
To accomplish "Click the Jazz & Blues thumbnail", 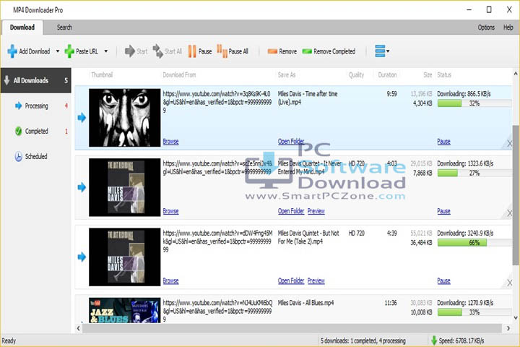I will point(124,310).
